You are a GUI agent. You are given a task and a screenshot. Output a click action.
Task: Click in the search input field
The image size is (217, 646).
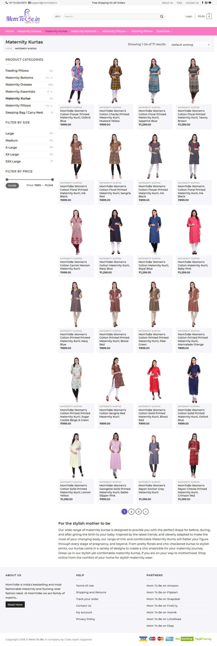pos(111,16)
